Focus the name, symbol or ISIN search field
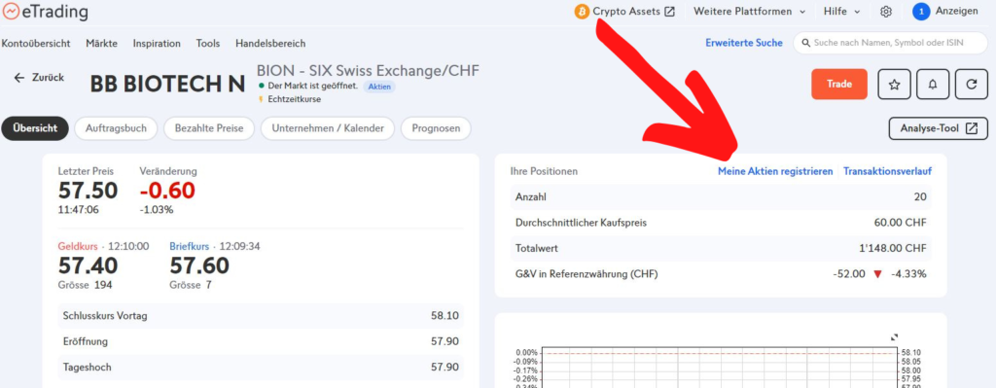 point(891,43)
